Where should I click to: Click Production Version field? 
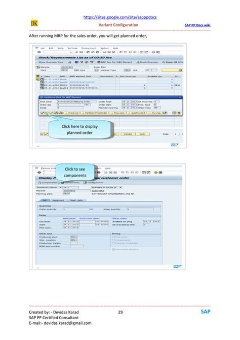coord(74,243)
